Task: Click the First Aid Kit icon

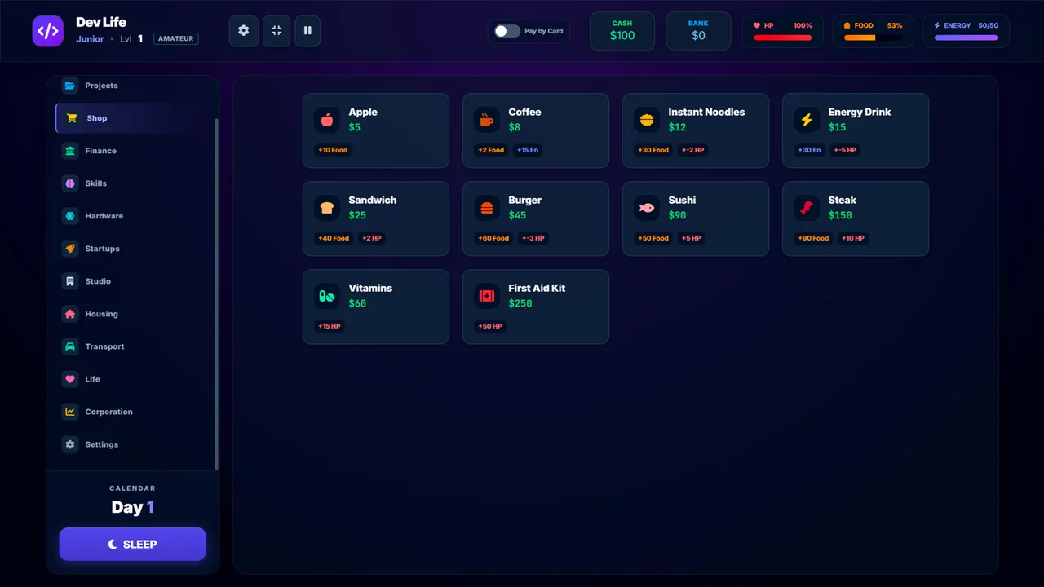Action: pyautogui.click(x=487, y=296)
